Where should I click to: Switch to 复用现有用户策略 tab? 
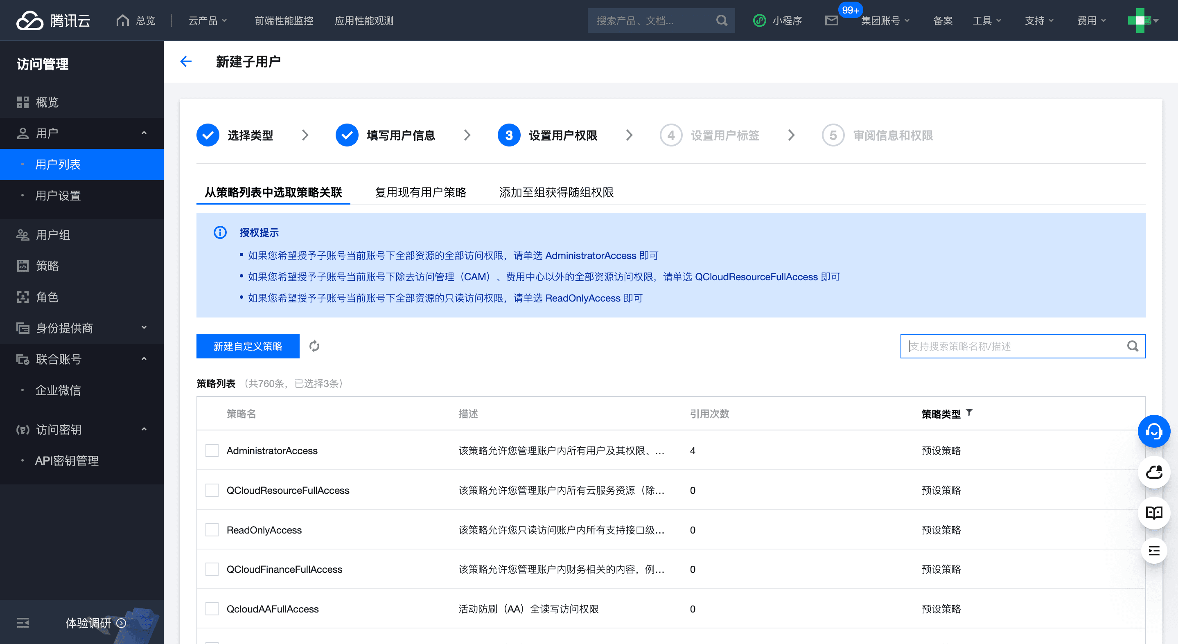click(x=420, y=192)
